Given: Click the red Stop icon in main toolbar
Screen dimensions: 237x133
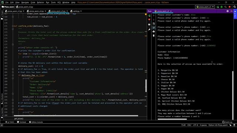Looking at the screenshot, I should click(230, 7).
